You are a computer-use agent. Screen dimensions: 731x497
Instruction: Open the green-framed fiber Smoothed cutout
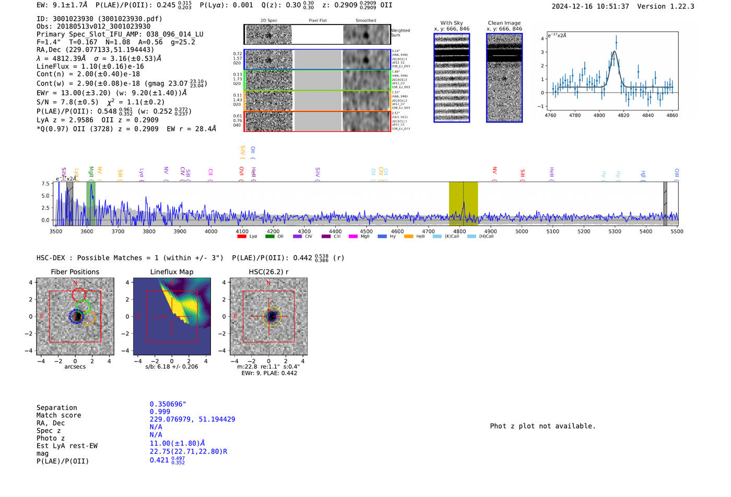[366, 80]
